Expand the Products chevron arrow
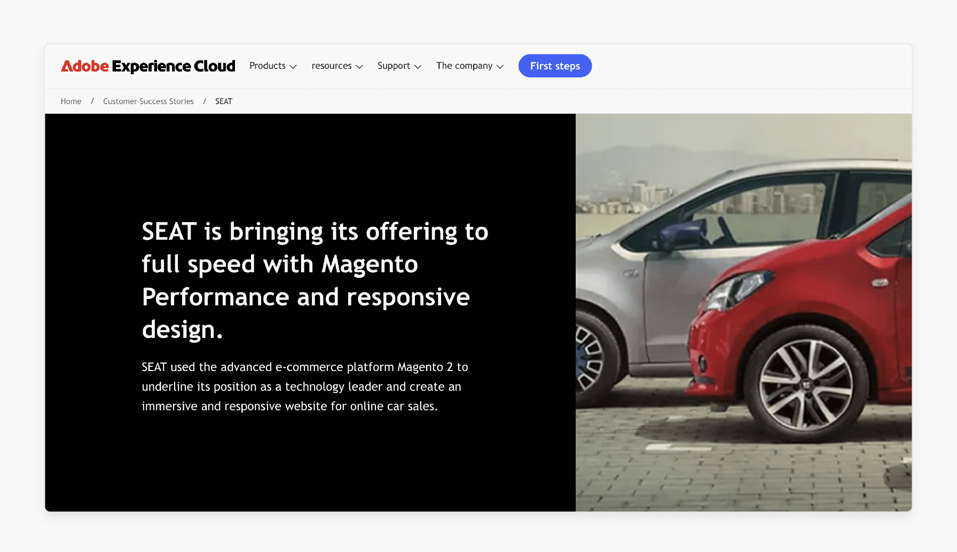Viewport: 957px width, 552px height. [293, 67]
